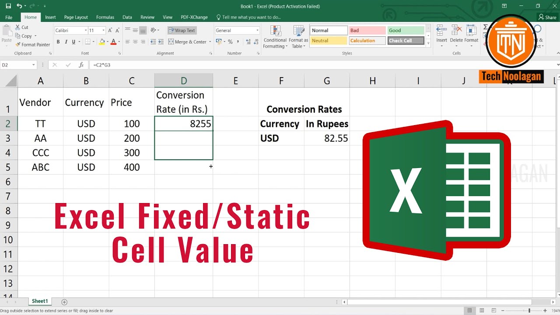Save the workbook with the floppy icon
Image resolution: width=560 pixels, height=315 pixels.
8,6
